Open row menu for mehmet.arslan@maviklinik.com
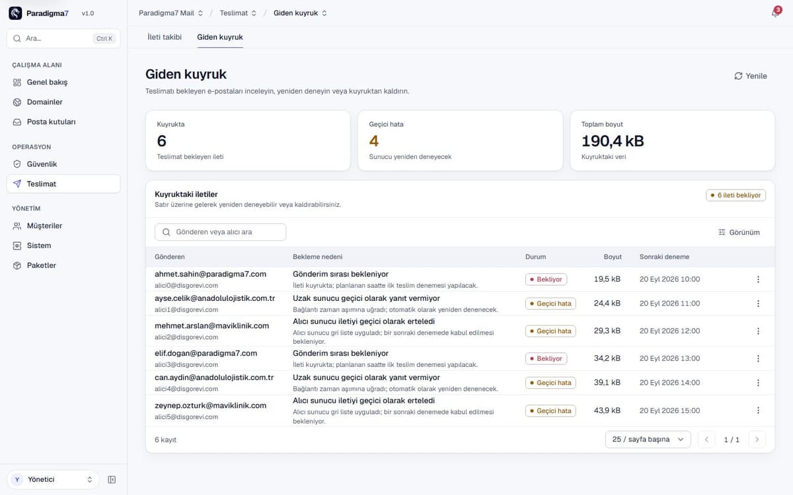 click(x=758, y=331)
